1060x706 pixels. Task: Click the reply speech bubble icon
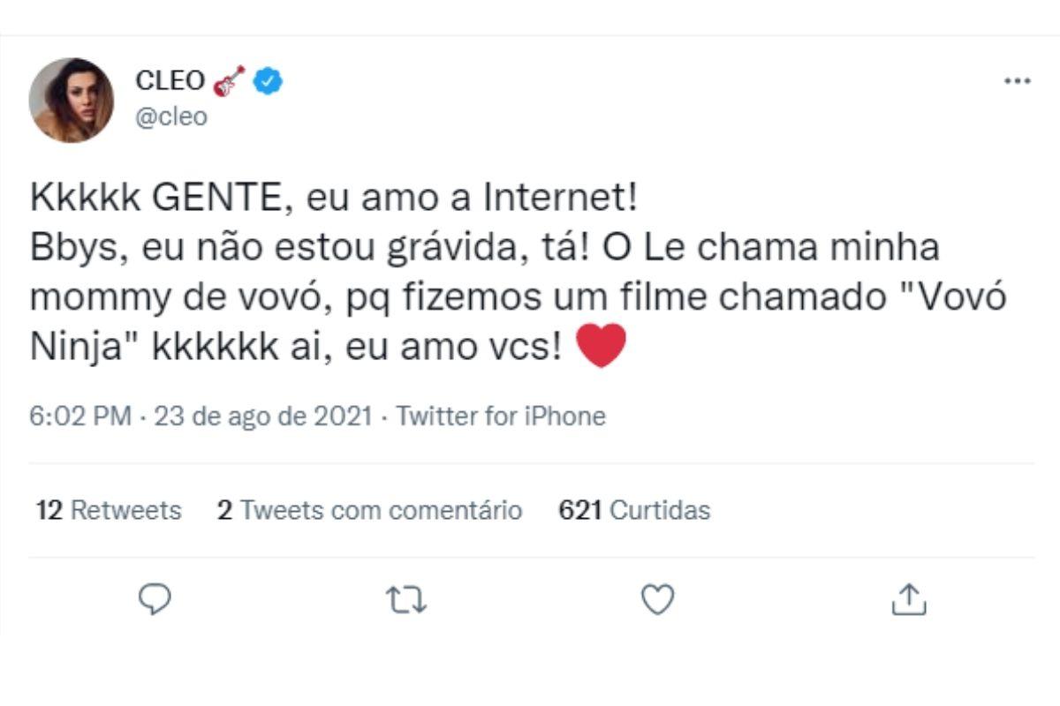[155, 600]
